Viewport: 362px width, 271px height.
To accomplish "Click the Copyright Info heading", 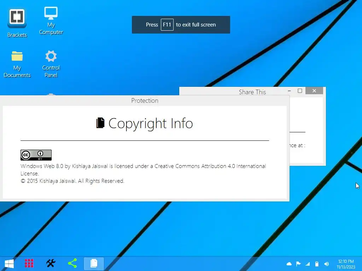I will (151, 123).
